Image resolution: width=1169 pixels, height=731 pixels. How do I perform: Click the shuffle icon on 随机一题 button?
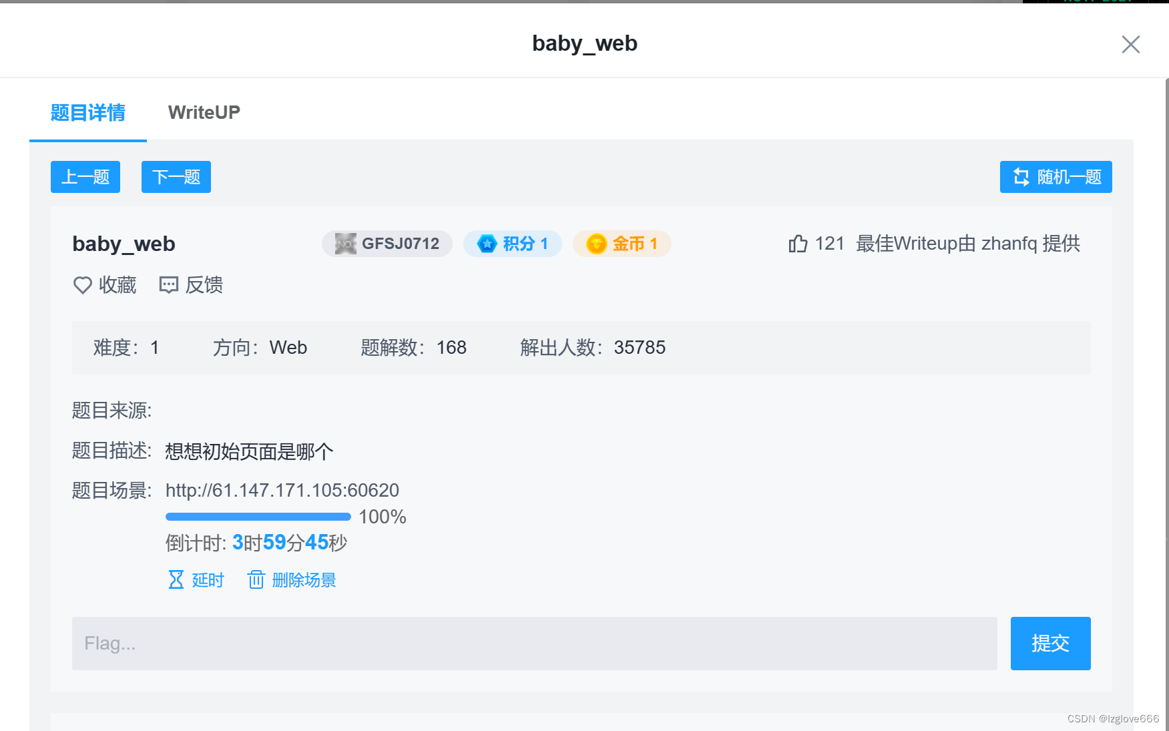point(1021,177)
